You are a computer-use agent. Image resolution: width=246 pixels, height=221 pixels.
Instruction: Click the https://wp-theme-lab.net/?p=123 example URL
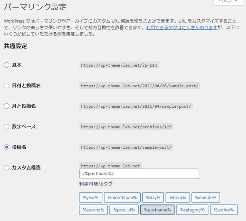[119, 65]
